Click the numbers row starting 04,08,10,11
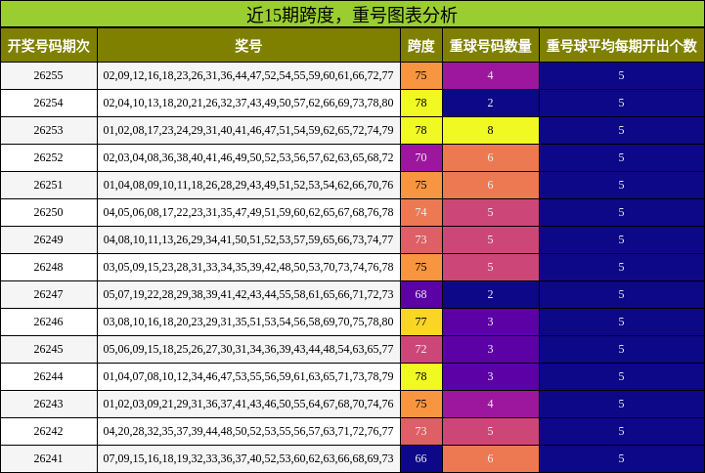Screen dimensions: 705x473 tap(248, 239)
